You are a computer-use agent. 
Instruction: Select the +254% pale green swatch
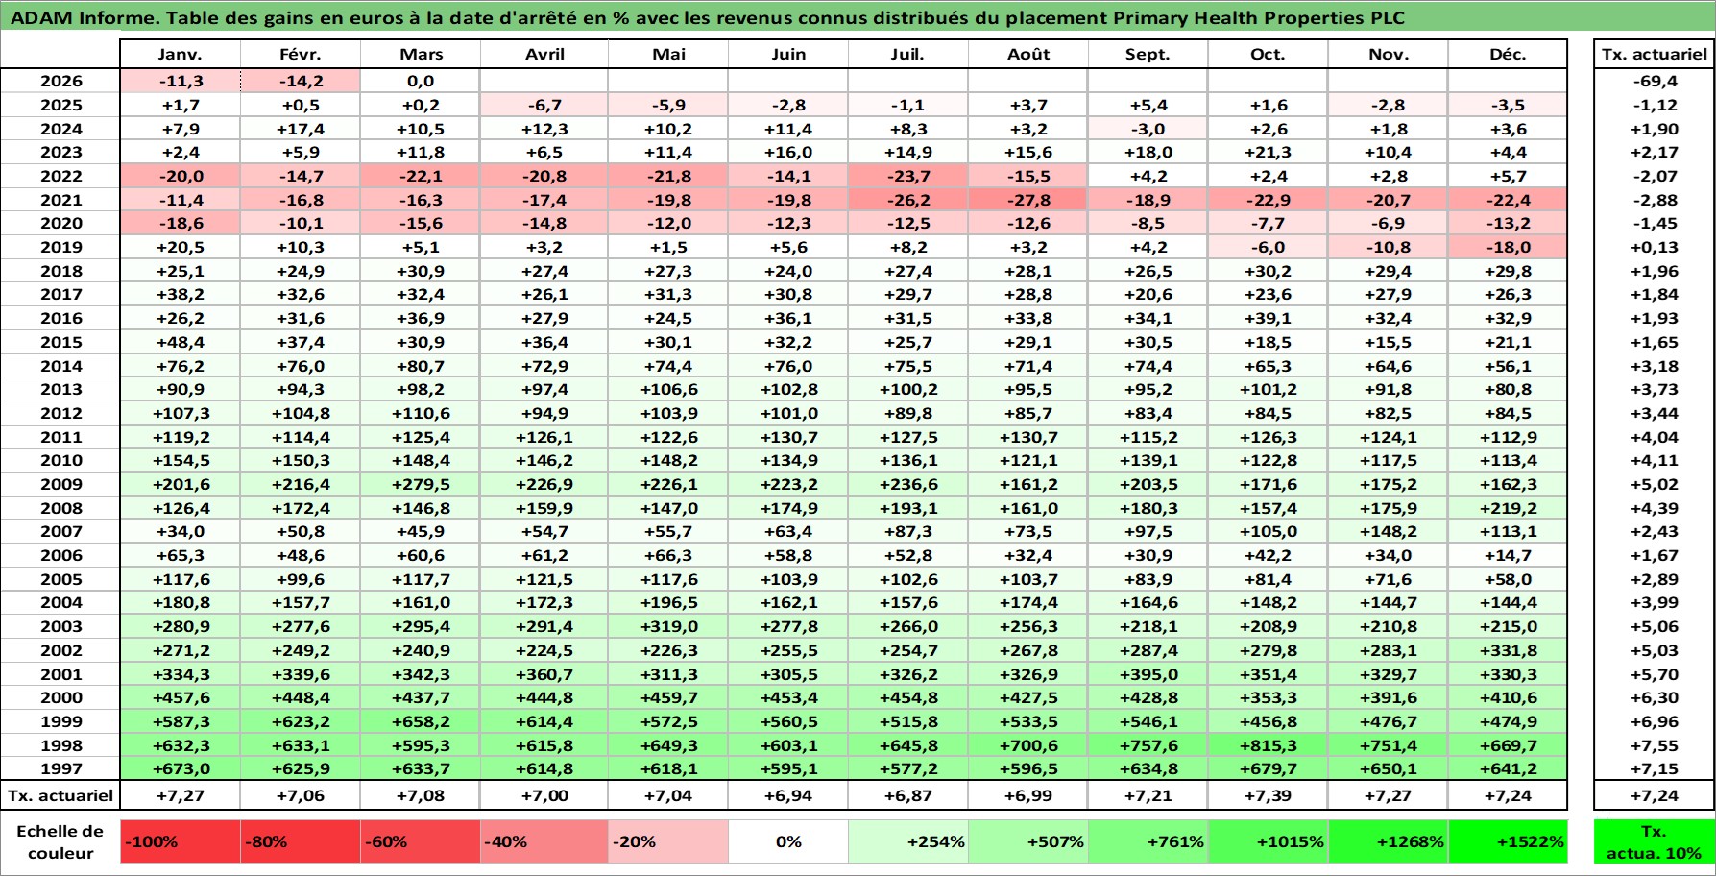[908, 841]
